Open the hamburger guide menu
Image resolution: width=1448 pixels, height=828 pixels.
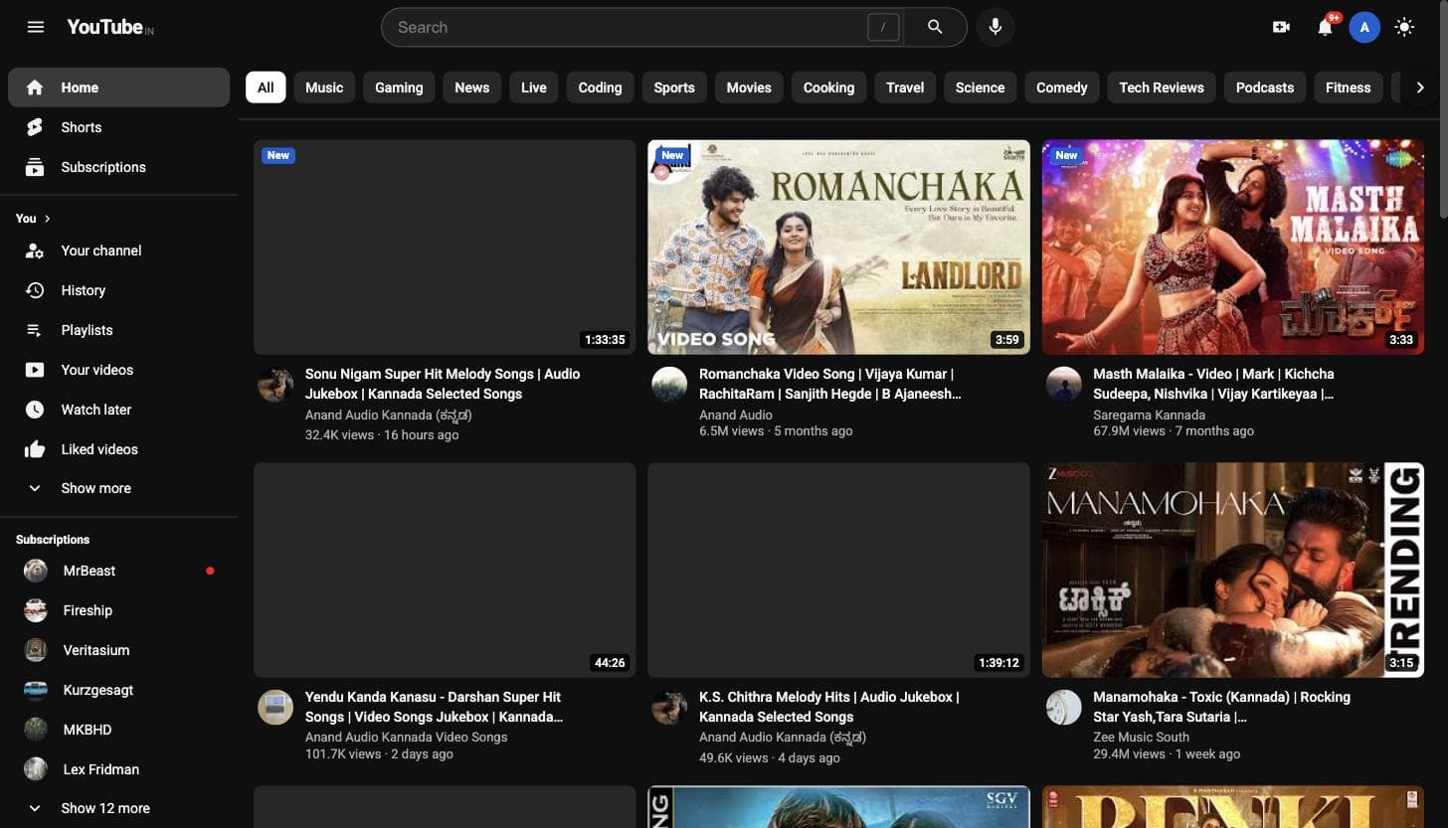36,27
